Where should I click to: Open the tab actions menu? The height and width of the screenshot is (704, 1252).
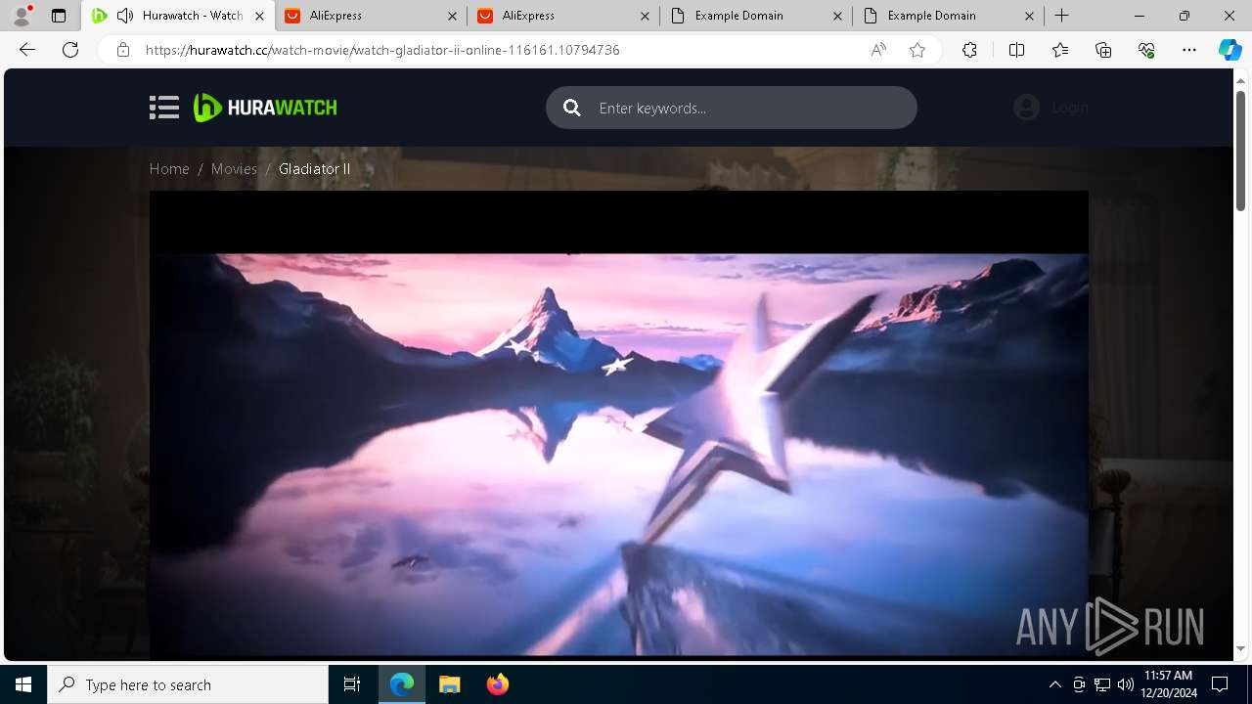point(59,16)
